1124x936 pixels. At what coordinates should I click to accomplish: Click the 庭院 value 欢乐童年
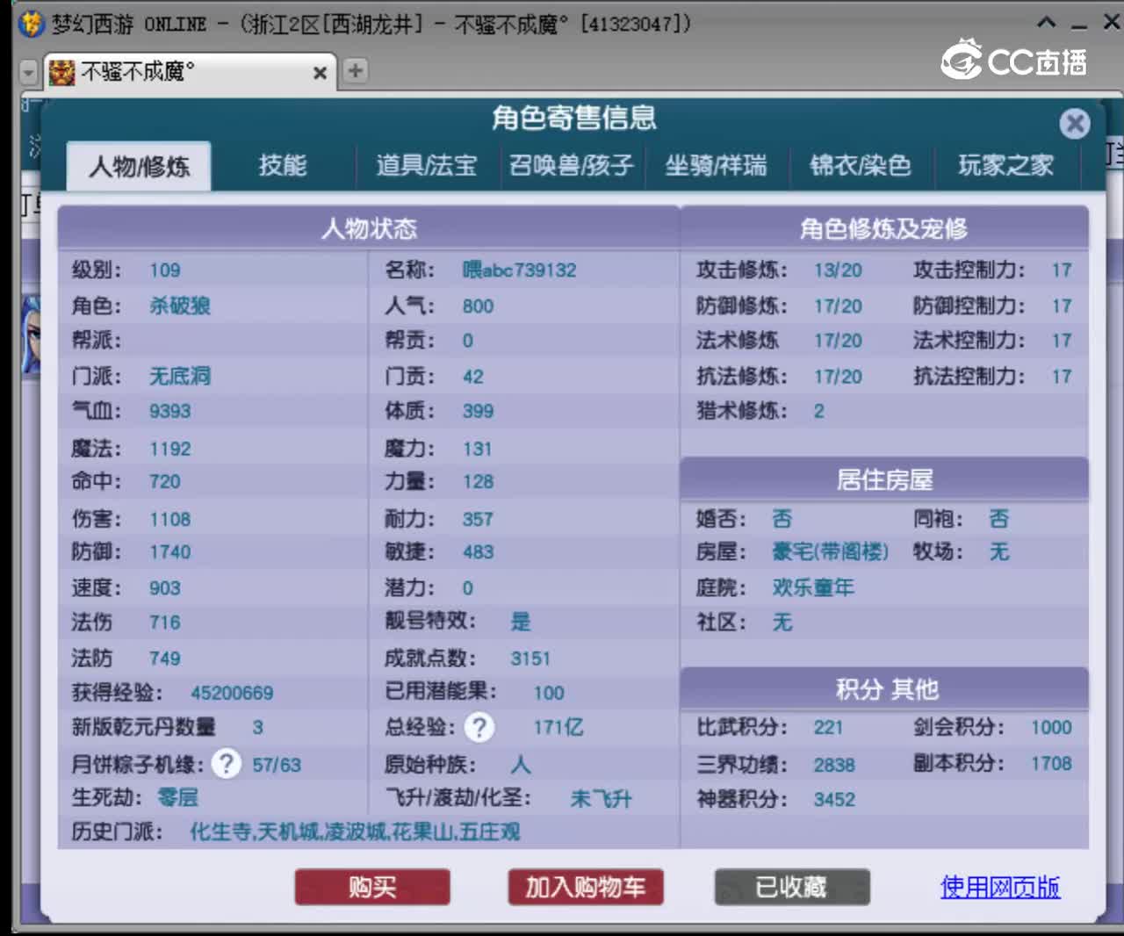[x=813, y=587]
